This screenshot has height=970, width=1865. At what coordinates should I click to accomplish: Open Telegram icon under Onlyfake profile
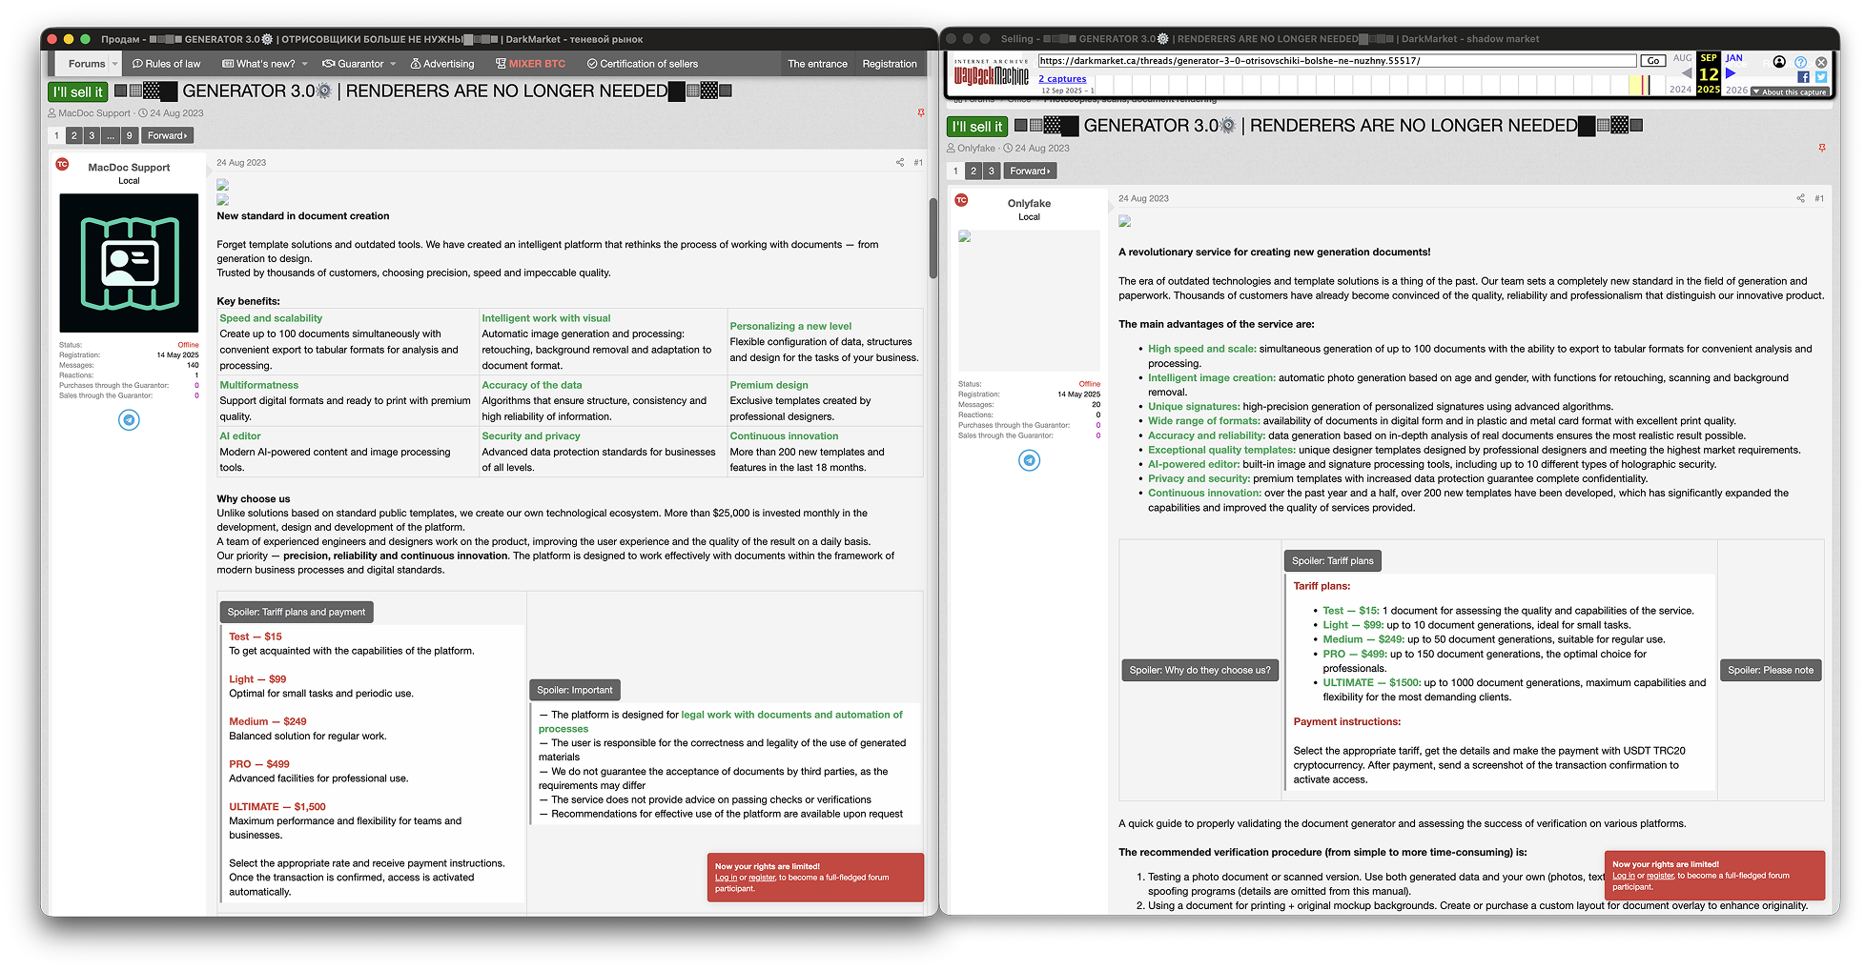(1029, 460)
